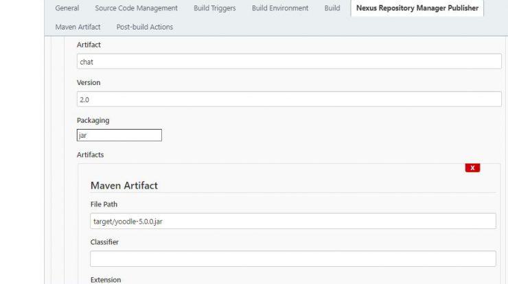508x284 pixels.
Task: Select the Build Environment tab
Action: [x=280, y=8]
